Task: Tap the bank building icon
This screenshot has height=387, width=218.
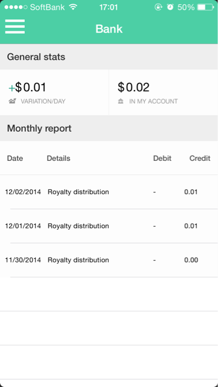Action: tap(121, 101)
